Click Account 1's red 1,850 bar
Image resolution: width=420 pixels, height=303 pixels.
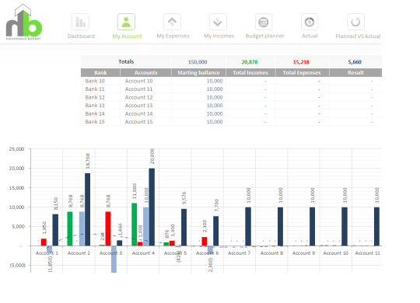pyautogui.click(x=44, y=242)
